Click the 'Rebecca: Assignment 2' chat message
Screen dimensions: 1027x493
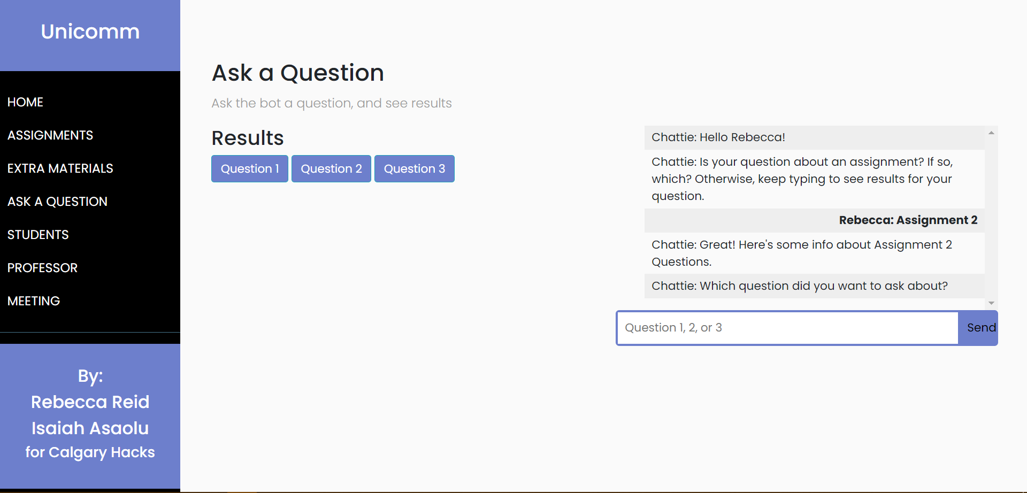(x=908, y=220)
